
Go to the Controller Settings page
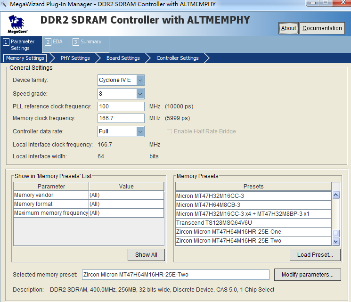point(178,58)
